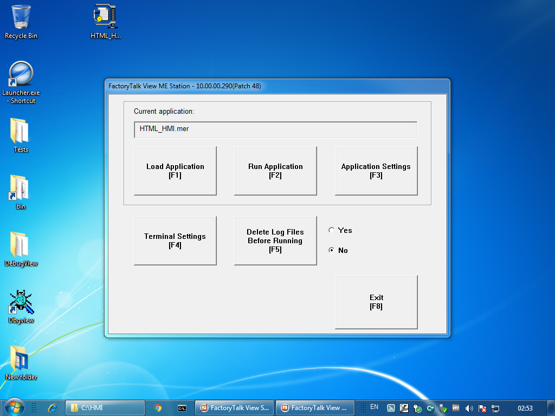Click the taskbar clock showing 02:53
The image size is (555, 416).
pyautogui.click(x=525, y=408)
